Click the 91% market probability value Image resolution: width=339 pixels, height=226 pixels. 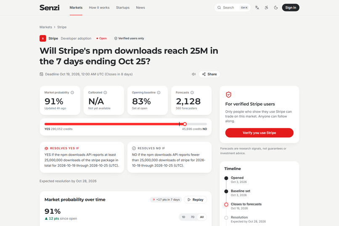coord(54,101)
